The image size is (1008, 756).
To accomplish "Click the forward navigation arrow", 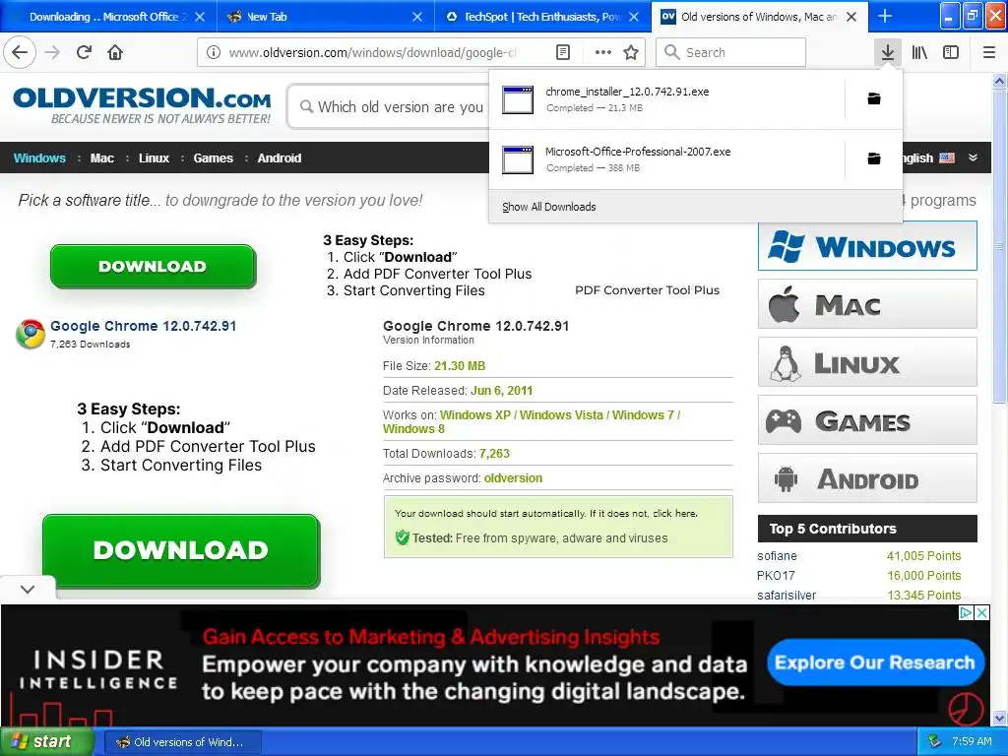I will pyautogui.click(x=52, y=52).
